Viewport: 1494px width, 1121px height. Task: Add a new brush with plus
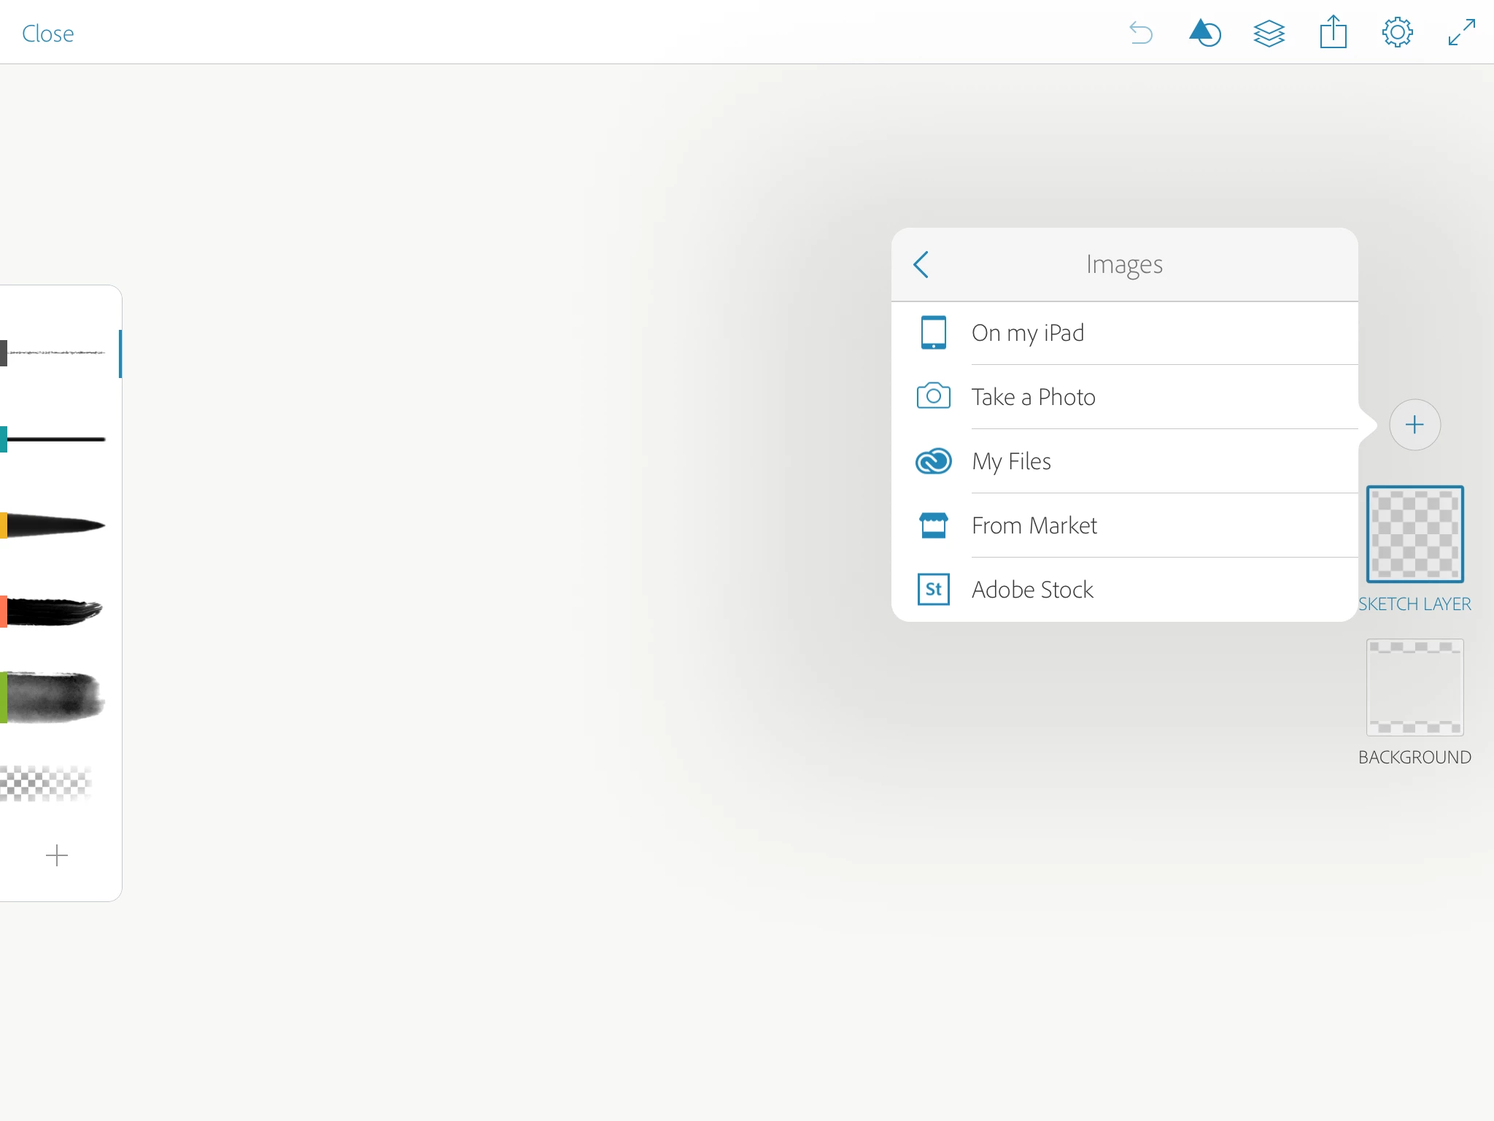click(x=57, y=855)
